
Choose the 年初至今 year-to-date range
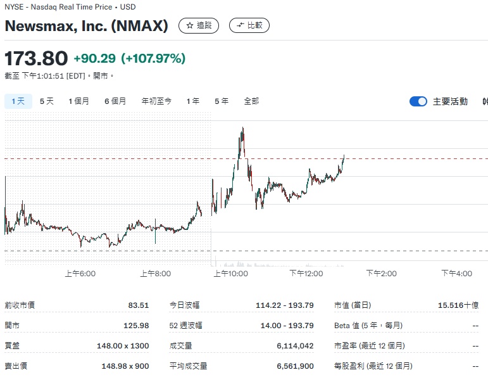coord(156,101)
